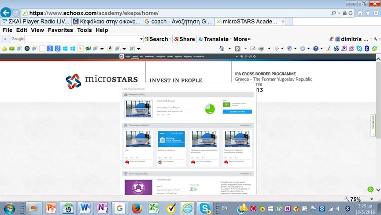The width and height of the screenshot is (381, 215).
Task: Click the vertical scrollbar up arrow
Action: tap(378, 59)
